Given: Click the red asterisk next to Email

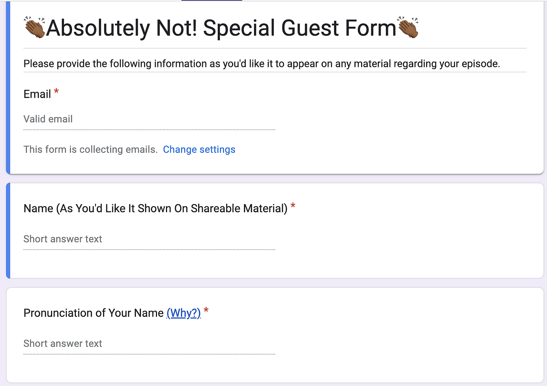Looking at the screenshot, I should tap(56, 91).
